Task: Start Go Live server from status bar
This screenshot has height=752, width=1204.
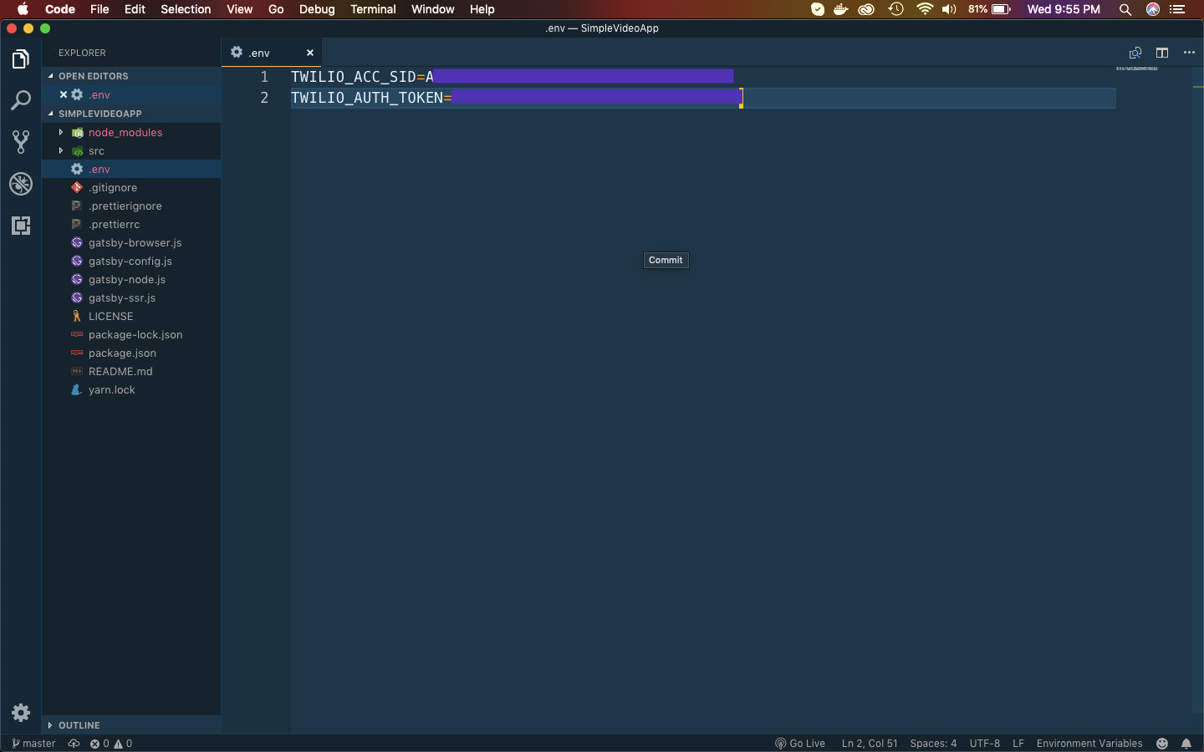Action: [x=800, y=744]
